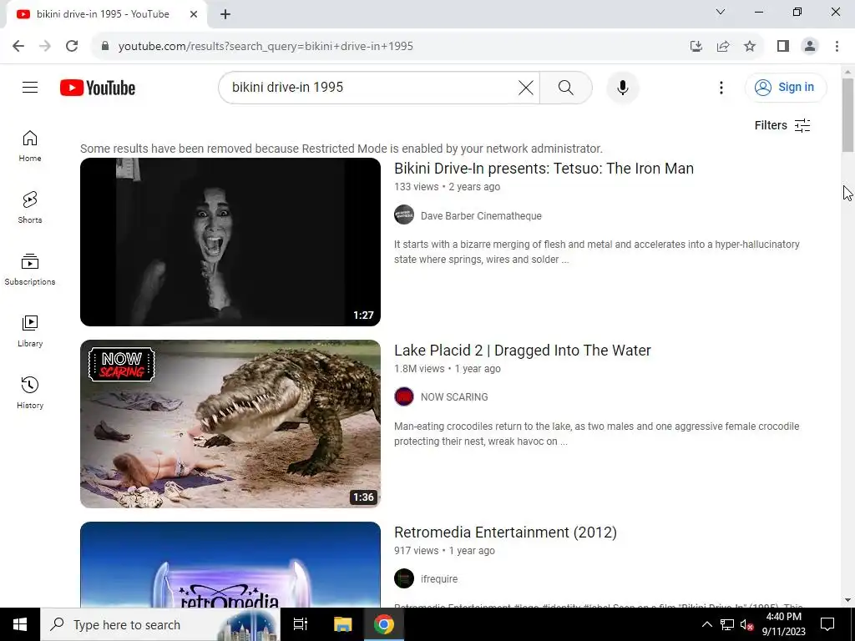Open Home in the sidebar

[x=30, y=146]
